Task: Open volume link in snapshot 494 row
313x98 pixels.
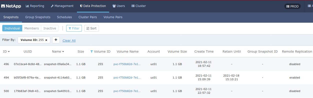Action: 127,78
